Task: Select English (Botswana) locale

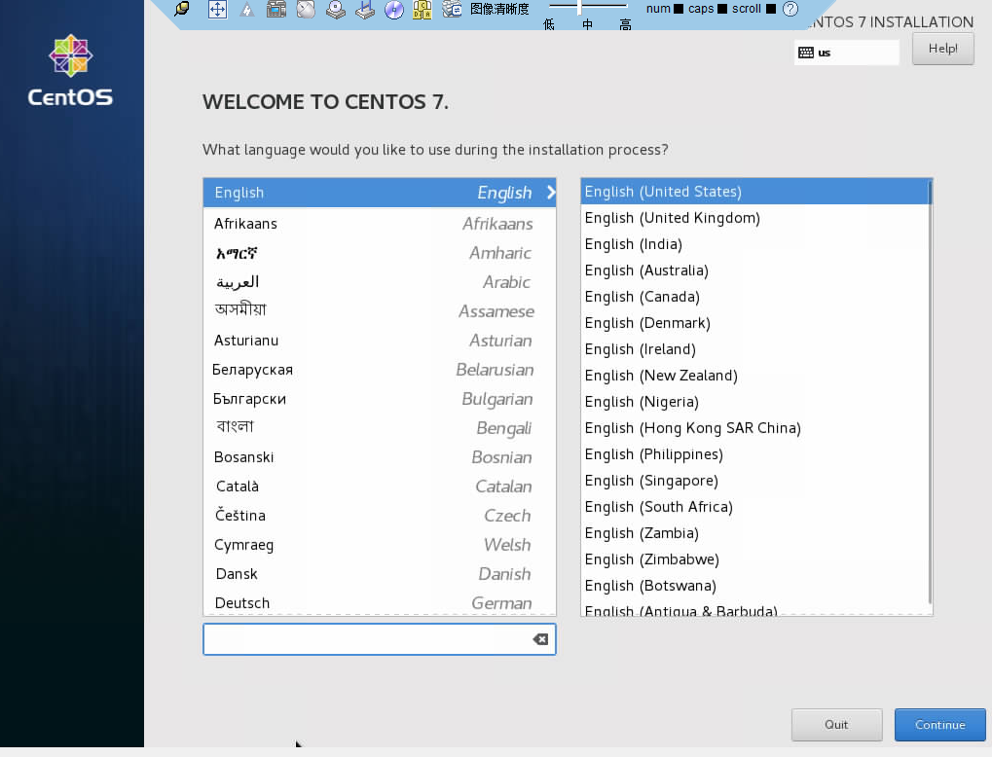Action: (x=754, y=586)
